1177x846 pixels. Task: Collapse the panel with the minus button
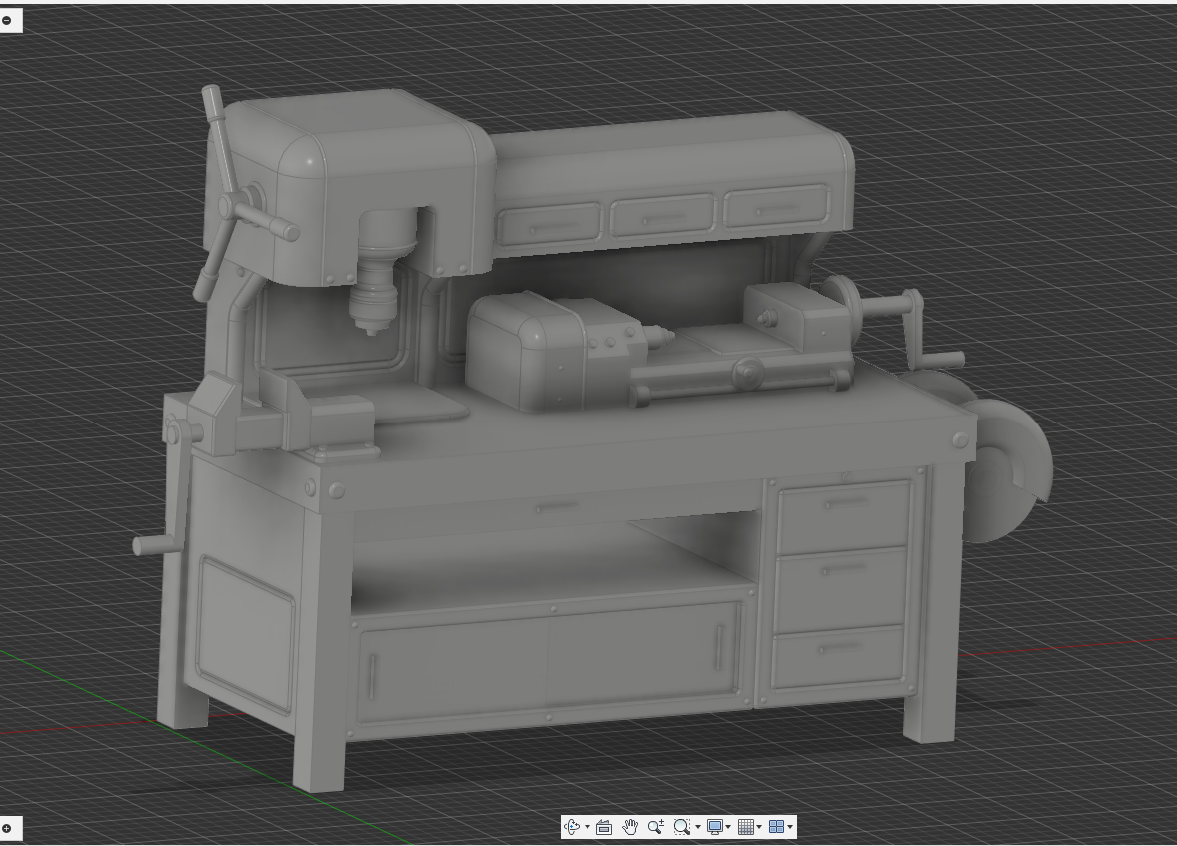coord(7,20)
